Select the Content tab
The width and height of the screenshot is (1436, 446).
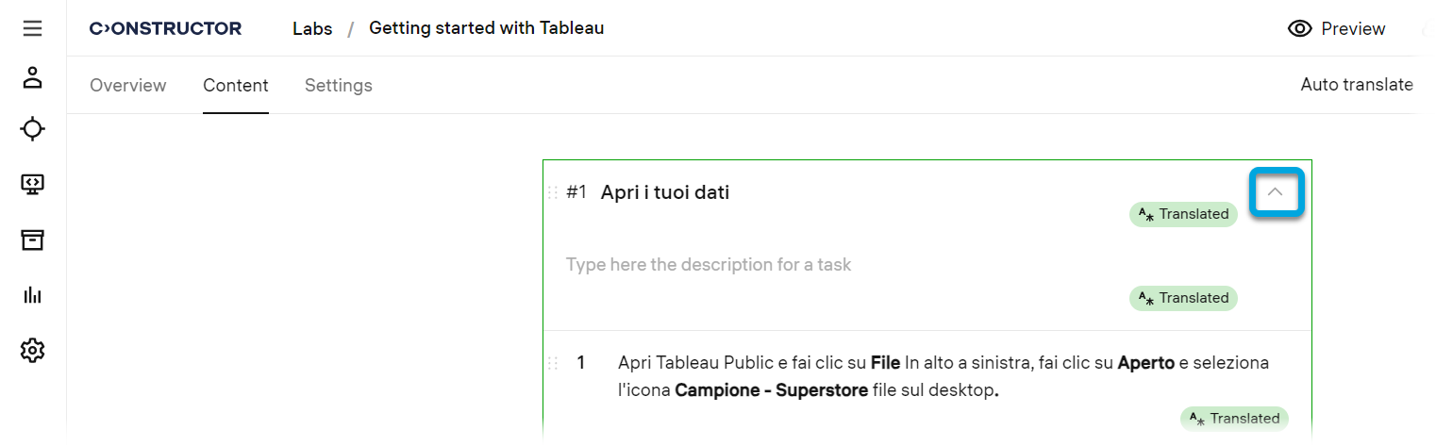pos(236,86)
